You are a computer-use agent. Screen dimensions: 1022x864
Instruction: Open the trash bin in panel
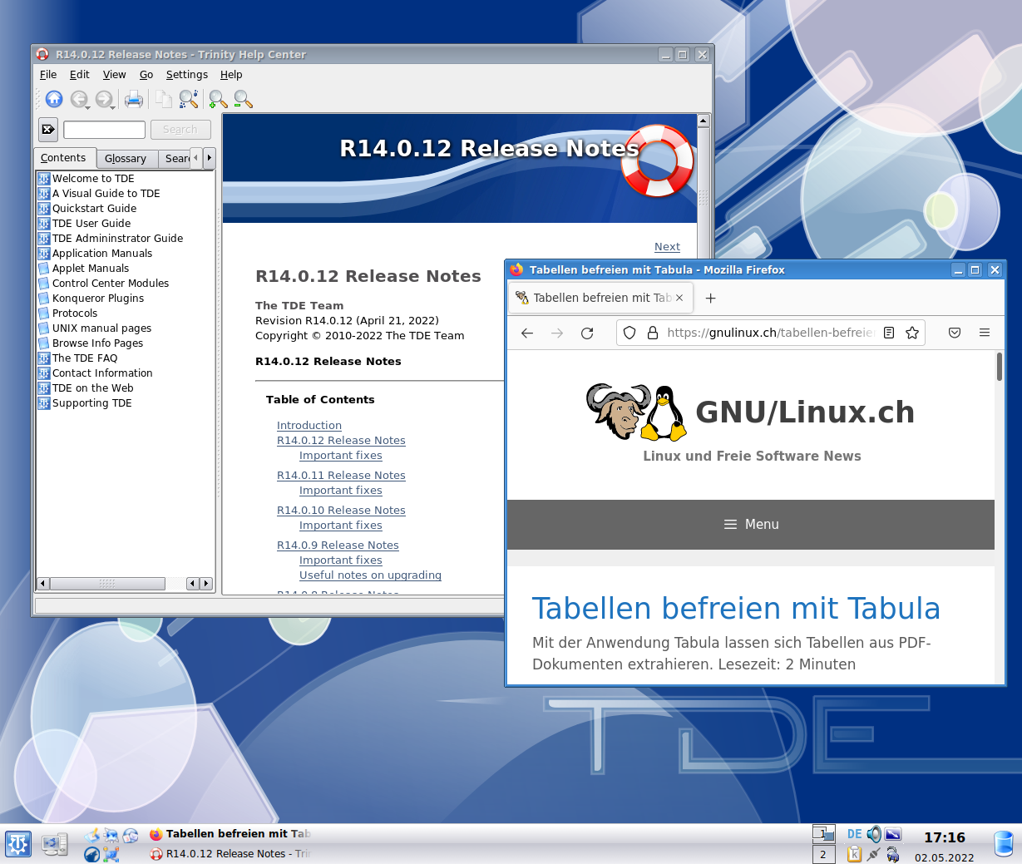pyautogui.click(x=1004, y=844)
